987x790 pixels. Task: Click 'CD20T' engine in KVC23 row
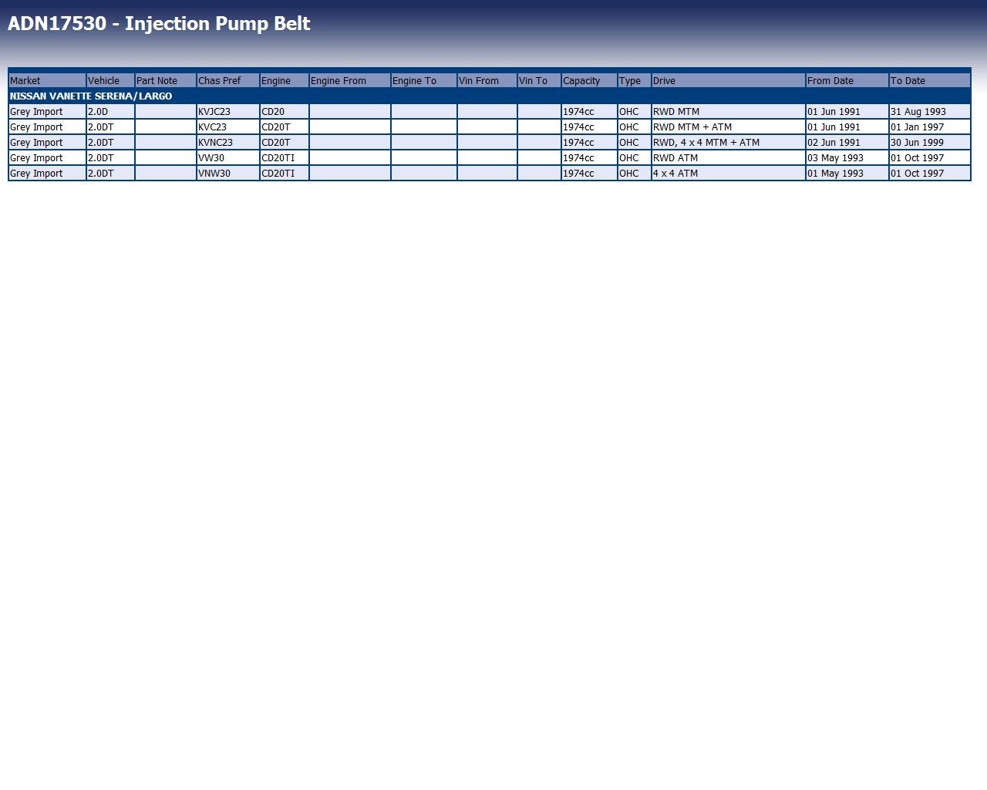[285, 127]
